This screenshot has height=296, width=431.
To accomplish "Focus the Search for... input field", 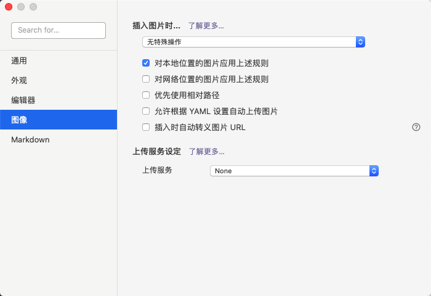I will click(x=58, y=30).
